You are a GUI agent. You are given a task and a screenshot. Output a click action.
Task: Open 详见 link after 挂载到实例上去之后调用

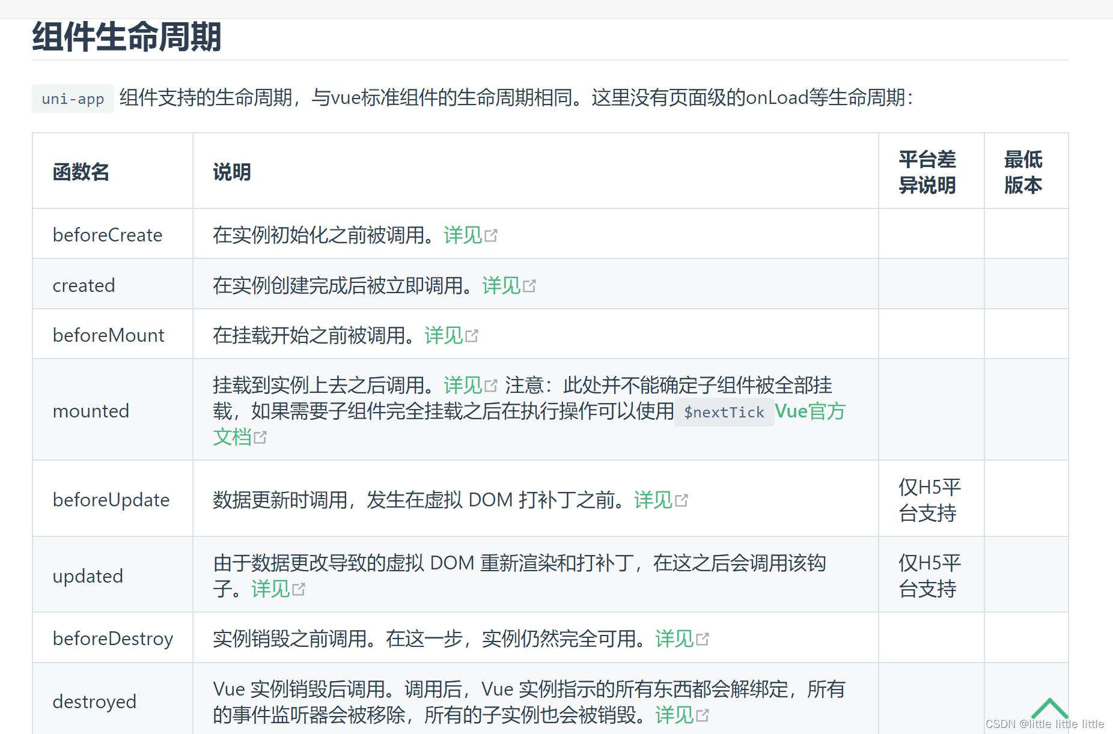pyautogui.click(x=463, y=385)
